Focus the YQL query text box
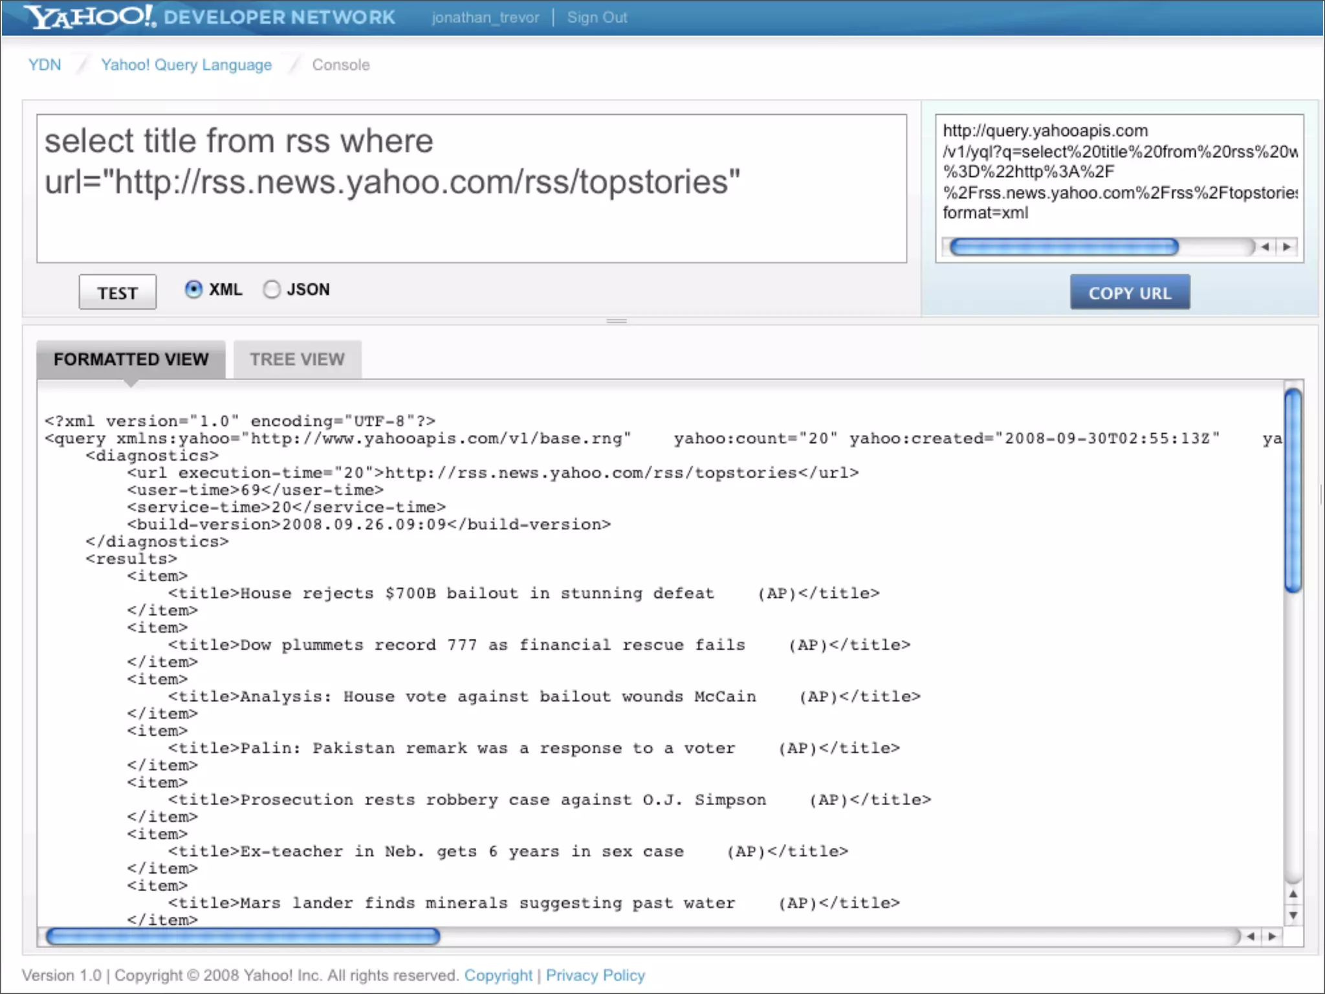This screenshot has width=1325, height=994. click(x=472, y=188)
